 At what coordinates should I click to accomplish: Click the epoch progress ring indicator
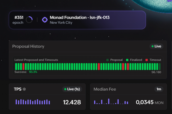click(29, 20)
